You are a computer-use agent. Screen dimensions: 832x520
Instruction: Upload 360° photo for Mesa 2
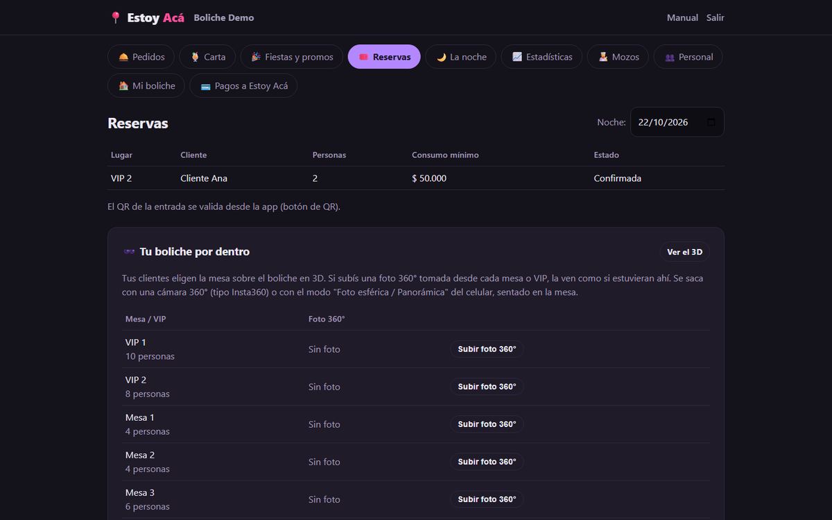pyautogui.click(x=487, y=461)
